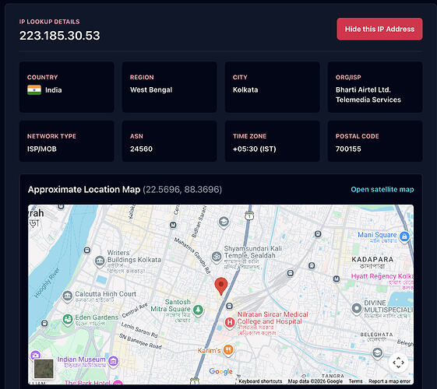
Task: Click Mahatma Gandhi Rd label
Action: point(192,255)
